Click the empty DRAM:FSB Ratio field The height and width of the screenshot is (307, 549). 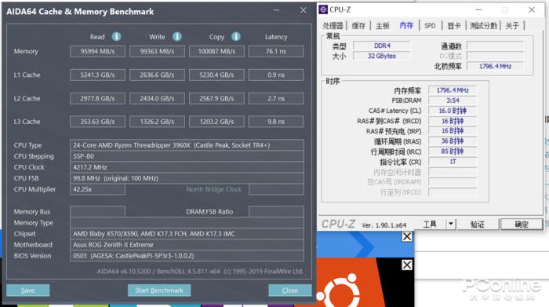276,211
